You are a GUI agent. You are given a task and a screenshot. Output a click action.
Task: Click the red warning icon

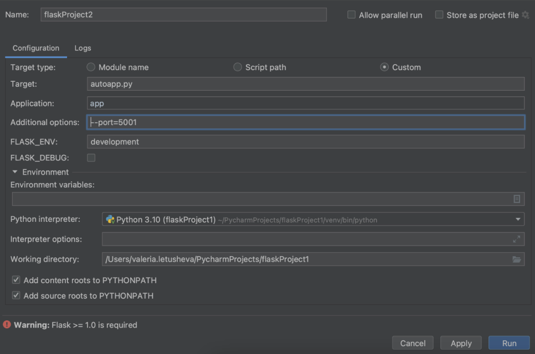click(7, 325)
